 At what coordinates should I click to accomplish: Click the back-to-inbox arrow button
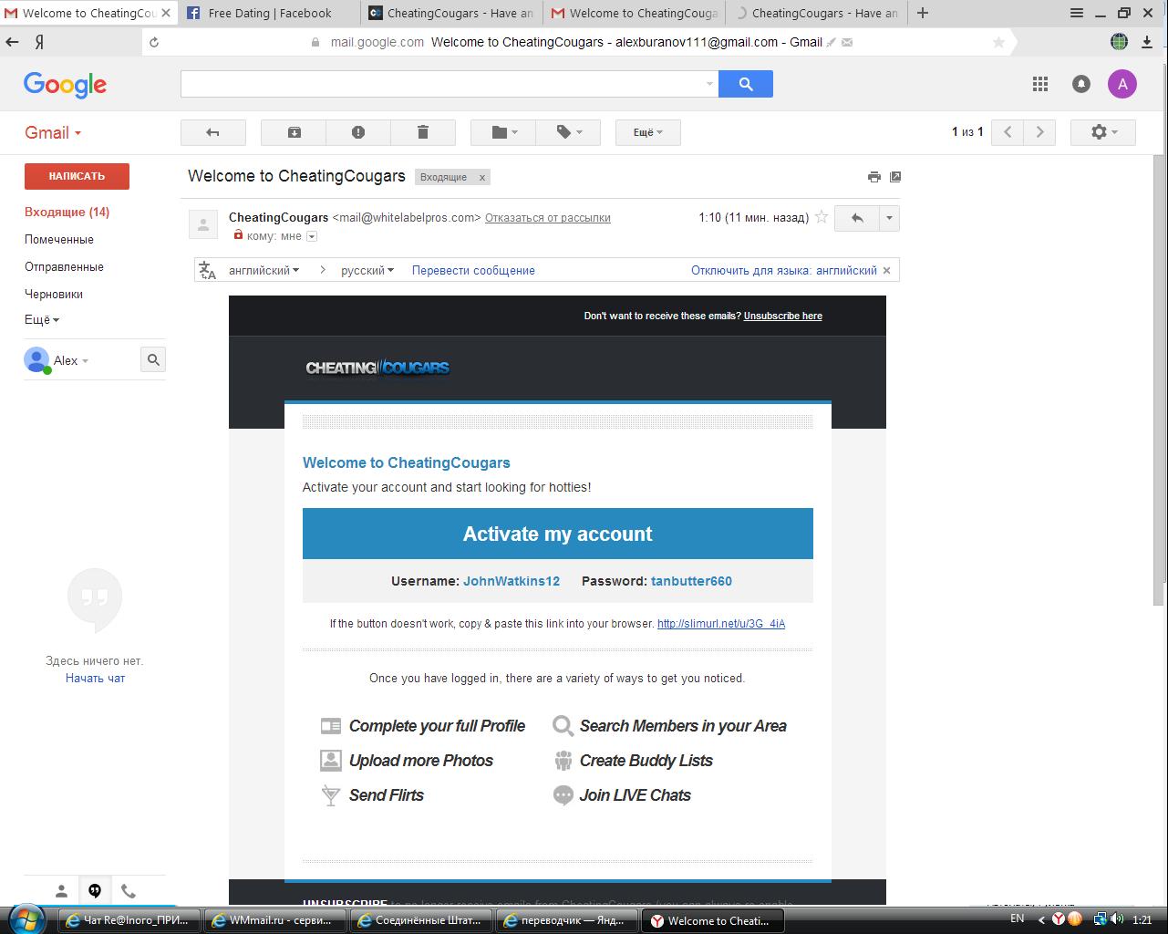pos(212,132)
